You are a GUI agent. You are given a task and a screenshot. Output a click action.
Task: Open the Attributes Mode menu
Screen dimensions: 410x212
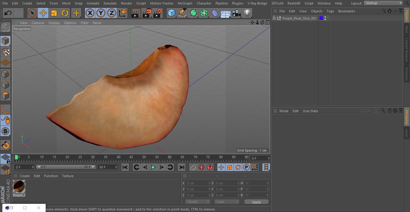(284, 111)
